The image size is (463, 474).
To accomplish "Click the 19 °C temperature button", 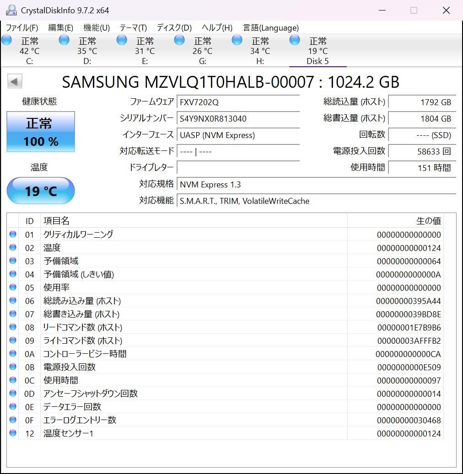I will [40, 191].
